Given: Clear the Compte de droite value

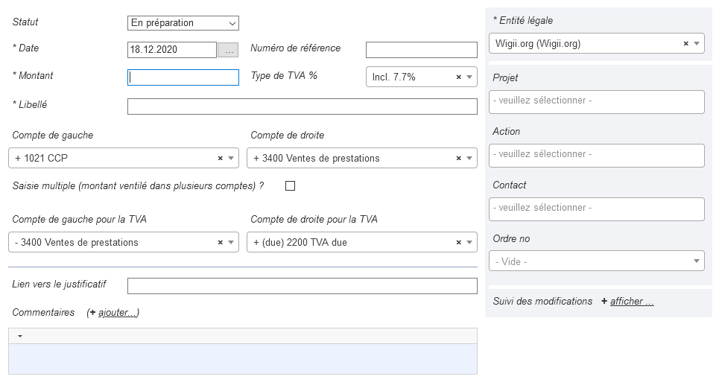Looking at the screenshot, I should point(458,158).
